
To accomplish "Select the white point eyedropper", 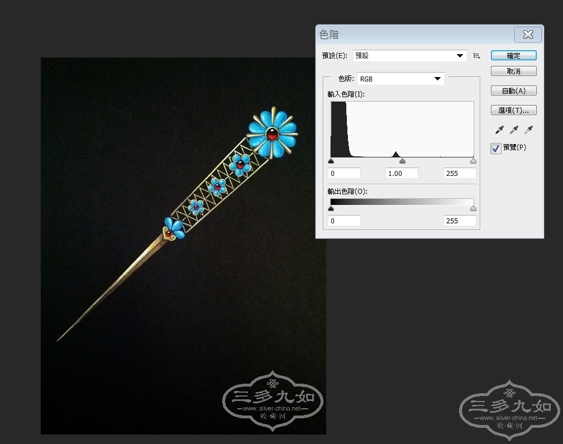I will 528,130.
